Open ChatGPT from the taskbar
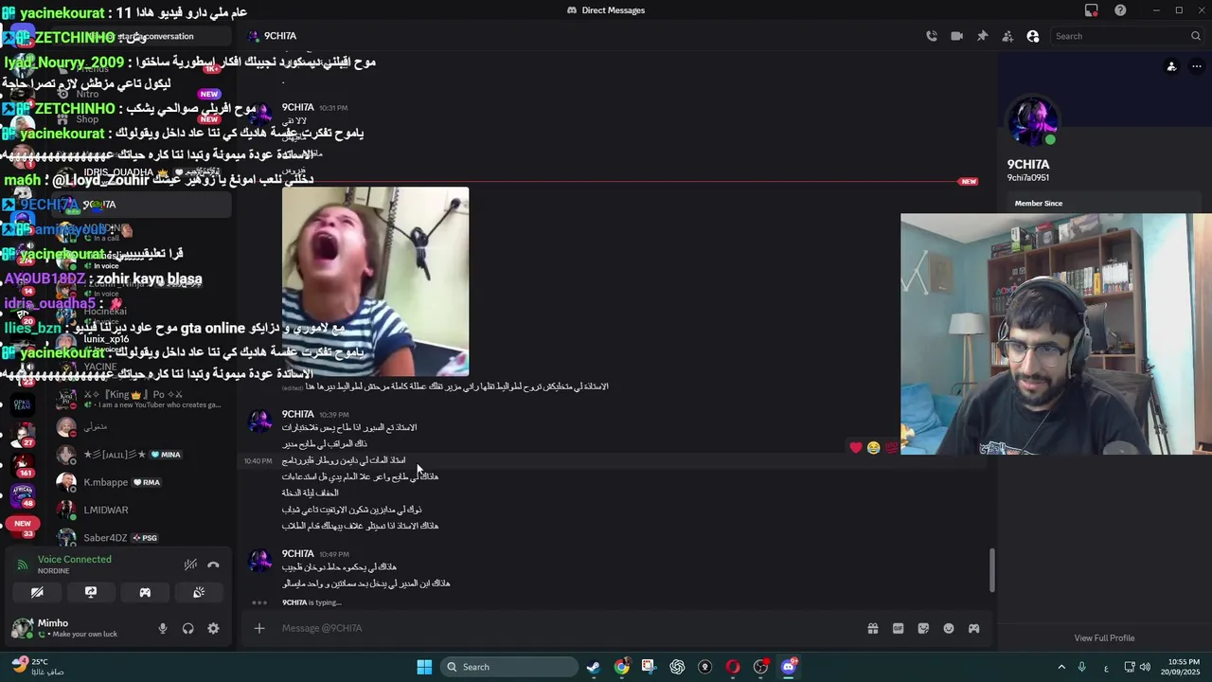This screenshot has height=682, width=1212. (677, 667)
